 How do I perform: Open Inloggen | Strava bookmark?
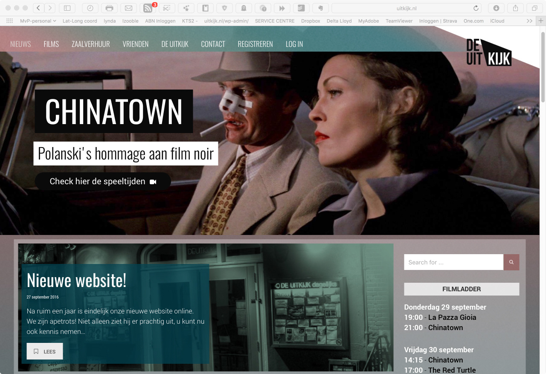(438, 21)
